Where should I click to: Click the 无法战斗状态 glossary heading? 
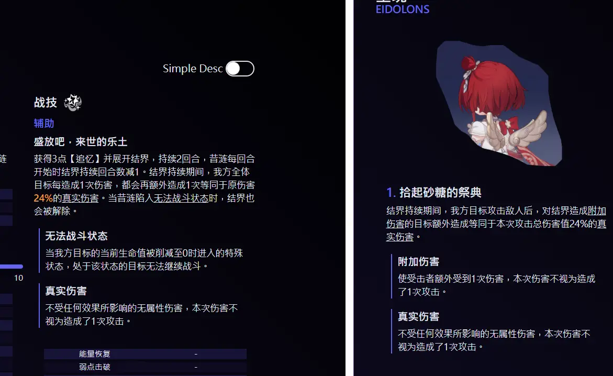(76, 236)
